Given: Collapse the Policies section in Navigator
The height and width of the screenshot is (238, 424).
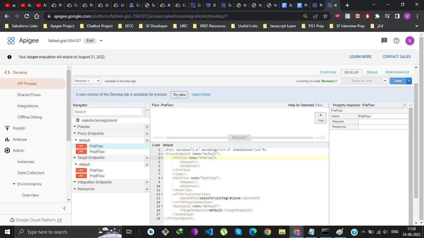Looking at the screenshot, I should pyautogui.click(x=75, y=127).
